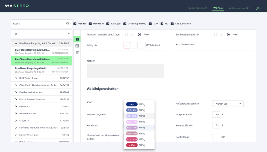Select Nein for Zur Beseitigung (D10)
Viewport: 267px width, 152px height.
pos(228,35)
